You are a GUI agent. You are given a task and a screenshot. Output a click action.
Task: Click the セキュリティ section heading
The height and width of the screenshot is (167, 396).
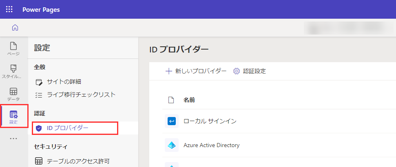[x=51, y=147]
